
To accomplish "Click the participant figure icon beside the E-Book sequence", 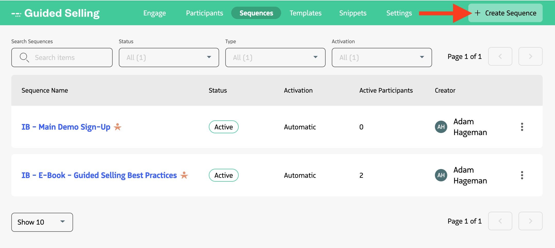I will point(184,175).
